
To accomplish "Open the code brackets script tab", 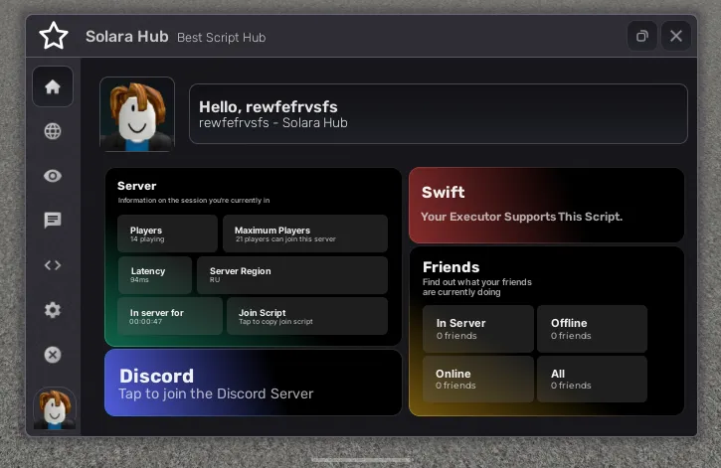I will click(x=53, y=265).
